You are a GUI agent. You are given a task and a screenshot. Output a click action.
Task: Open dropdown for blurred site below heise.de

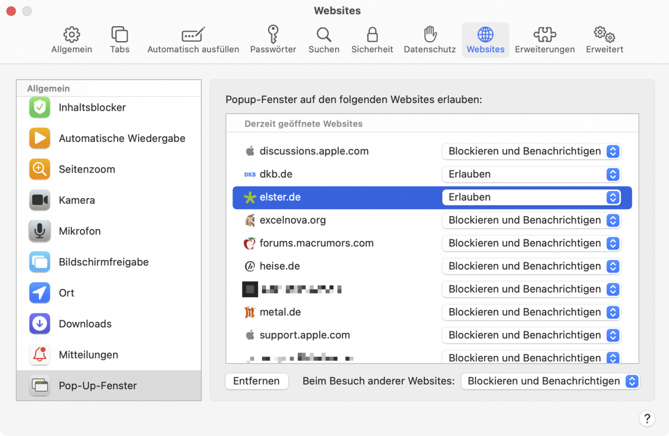(531, 290)
